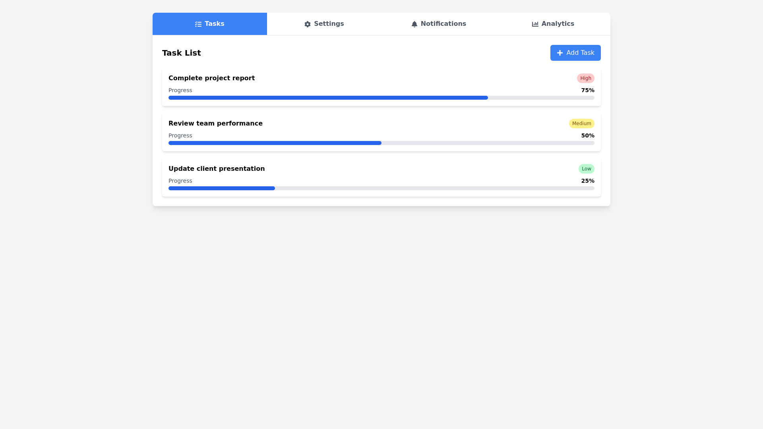Click the bar chart icon beside Analytics
This screenshot has width=763, height=429.
click(535, 24)
